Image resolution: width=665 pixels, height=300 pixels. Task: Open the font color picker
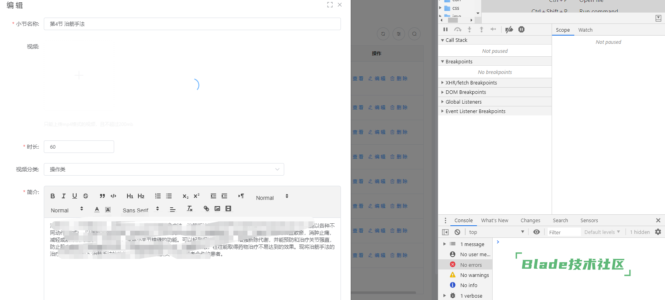click(97, 209)
